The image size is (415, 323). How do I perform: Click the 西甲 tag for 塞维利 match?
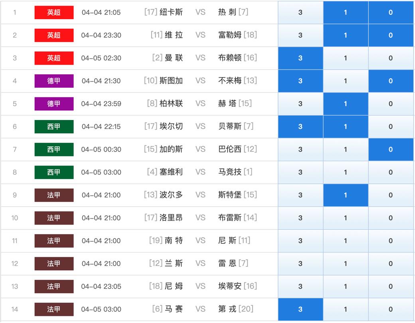54,172
